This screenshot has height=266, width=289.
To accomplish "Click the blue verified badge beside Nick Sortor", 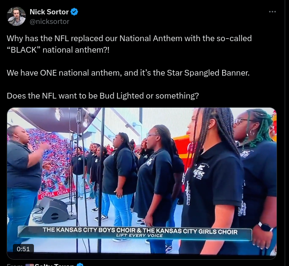I will (74, 12).
